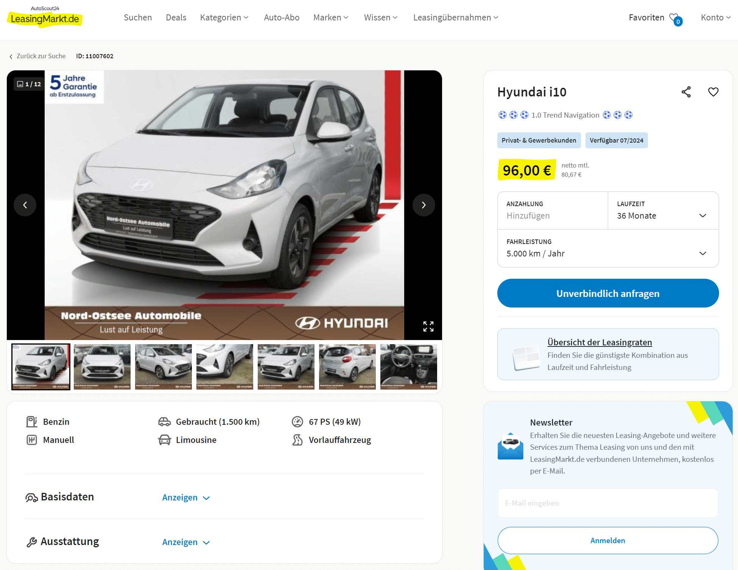
Task: Open the Marken menu dropdown
Action: click(331, 17)
